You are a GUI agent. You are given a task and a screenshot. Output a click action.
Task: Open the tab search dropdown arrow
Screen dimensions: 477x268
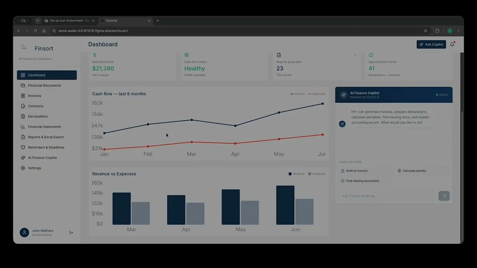[x=38, y=21]
